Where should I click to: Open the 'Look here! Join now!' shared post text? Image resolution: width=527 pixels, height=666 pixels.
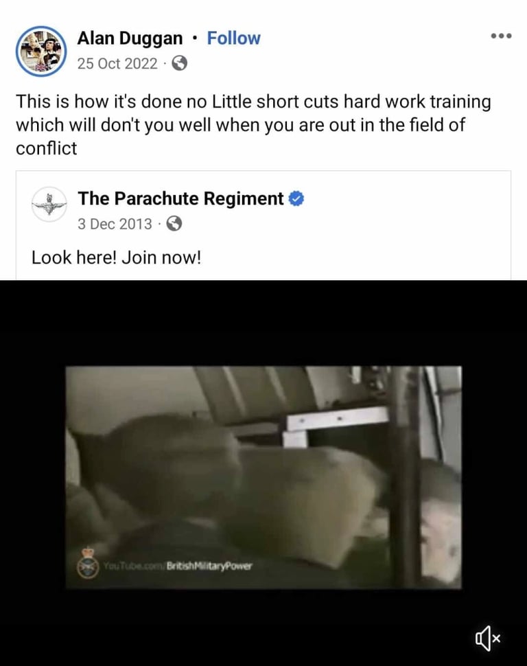116,257
